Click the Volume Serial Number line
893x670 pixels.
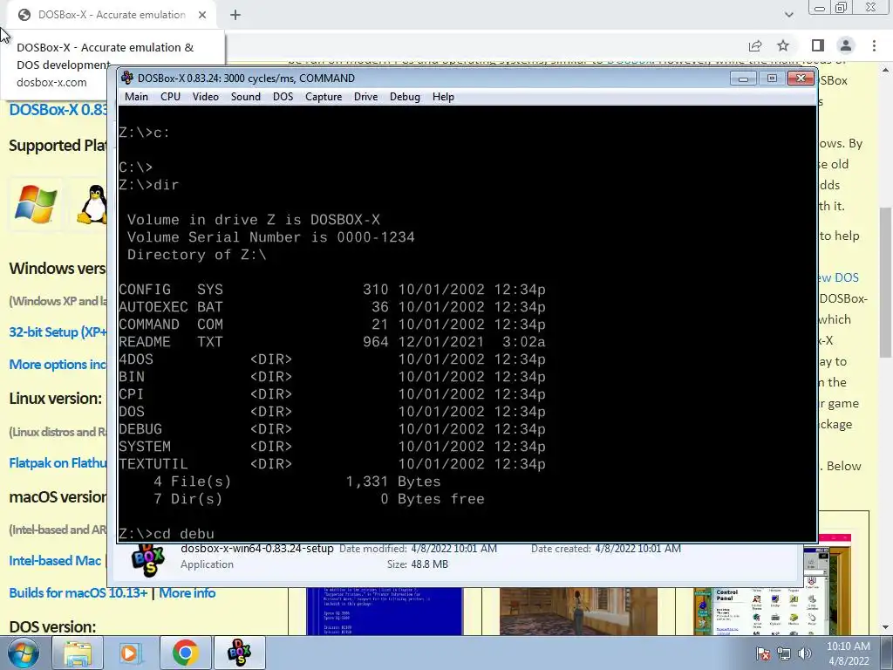click(270, 237)
